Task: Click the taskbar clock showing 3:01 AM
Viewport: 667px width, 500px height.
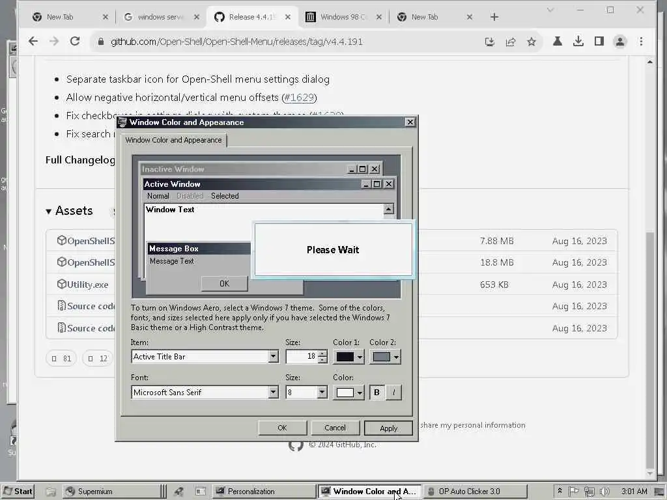Action: 634,491
